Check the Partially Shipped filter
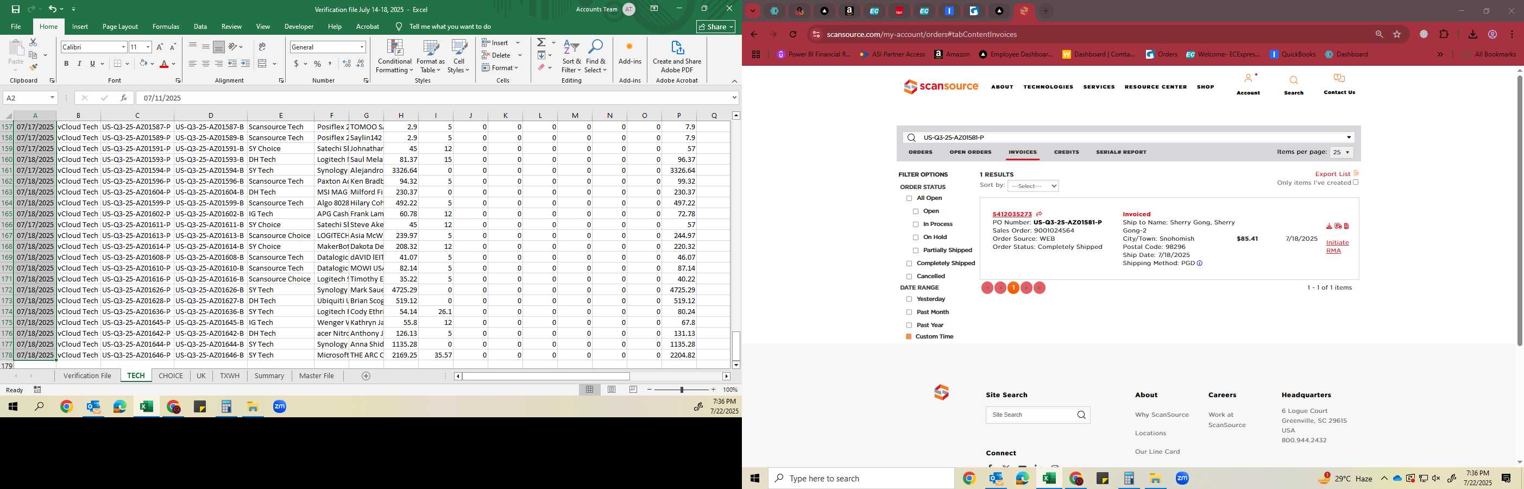This screenshot has width=1524, height=489. [916, 250]
